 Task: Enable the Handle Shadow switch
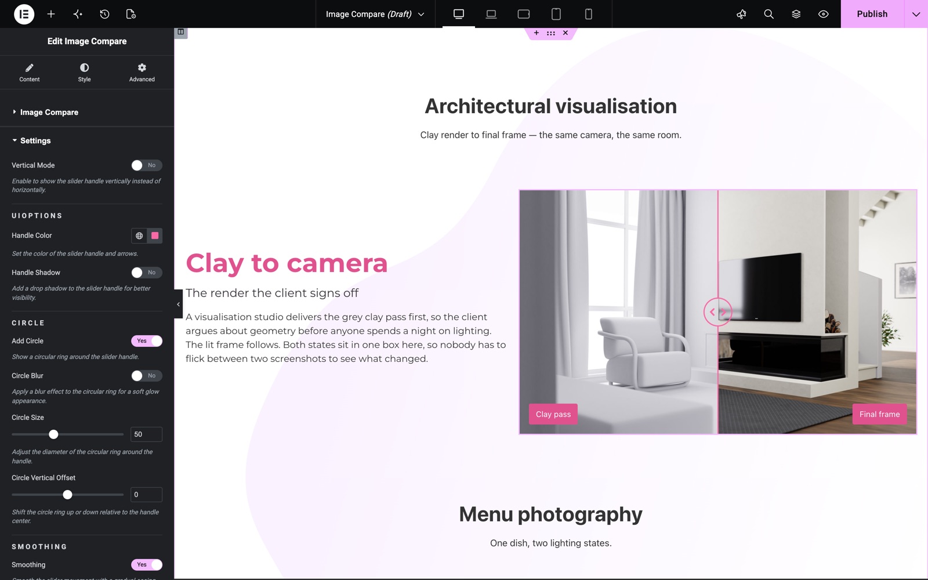(146, 273)
